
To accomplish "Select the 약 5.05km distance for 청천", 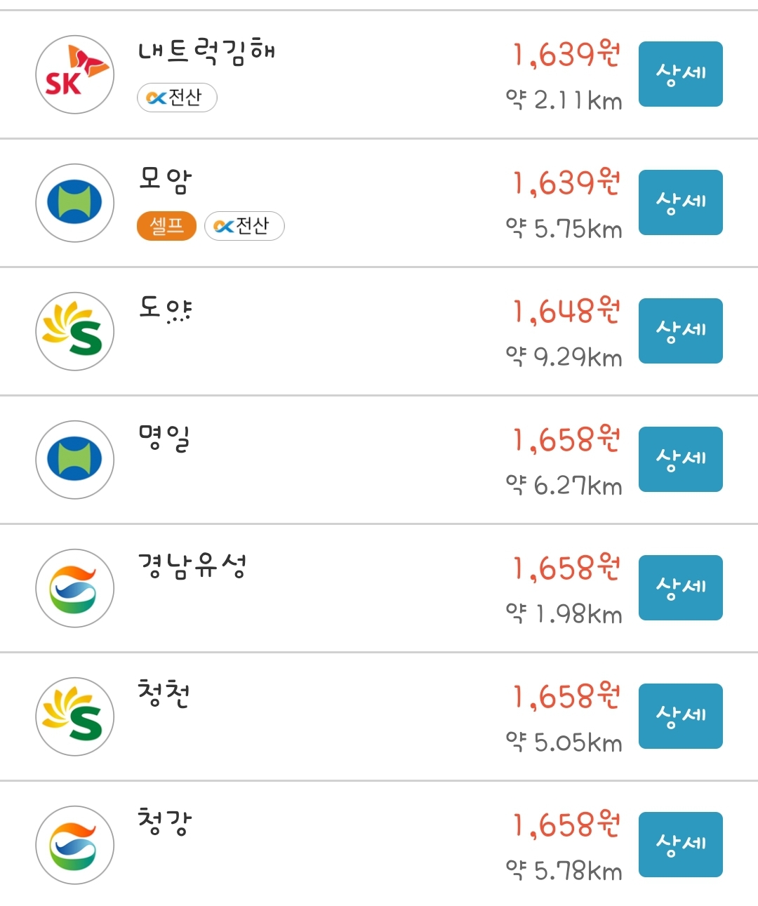I will pyautogui.click(x=564, y=742).
